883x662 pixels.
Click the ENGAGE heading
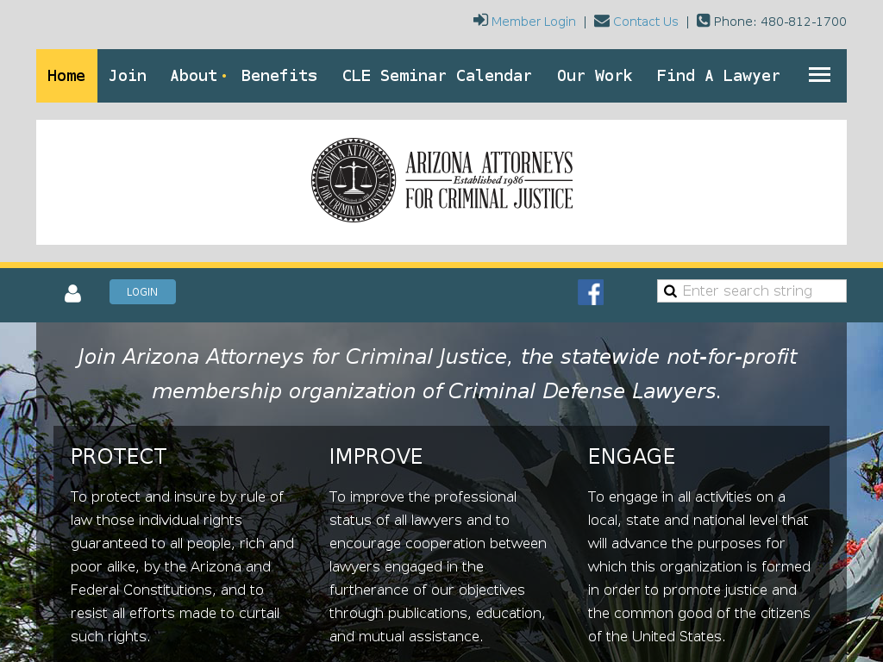[631, 457]
